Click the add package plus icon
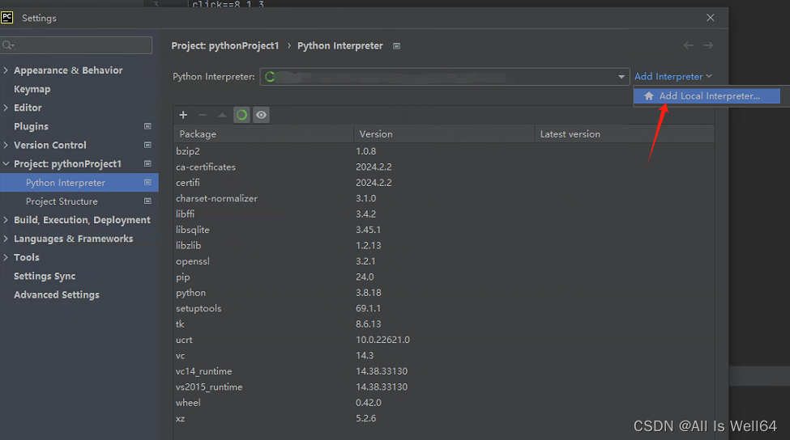This screenshot has height=440, width=790. coord(183,115)
